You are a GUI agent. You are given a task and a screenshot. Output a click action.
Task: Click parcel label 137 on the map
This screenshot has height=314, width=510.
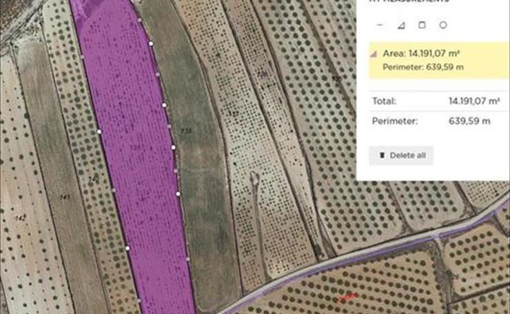click(234, 114)
